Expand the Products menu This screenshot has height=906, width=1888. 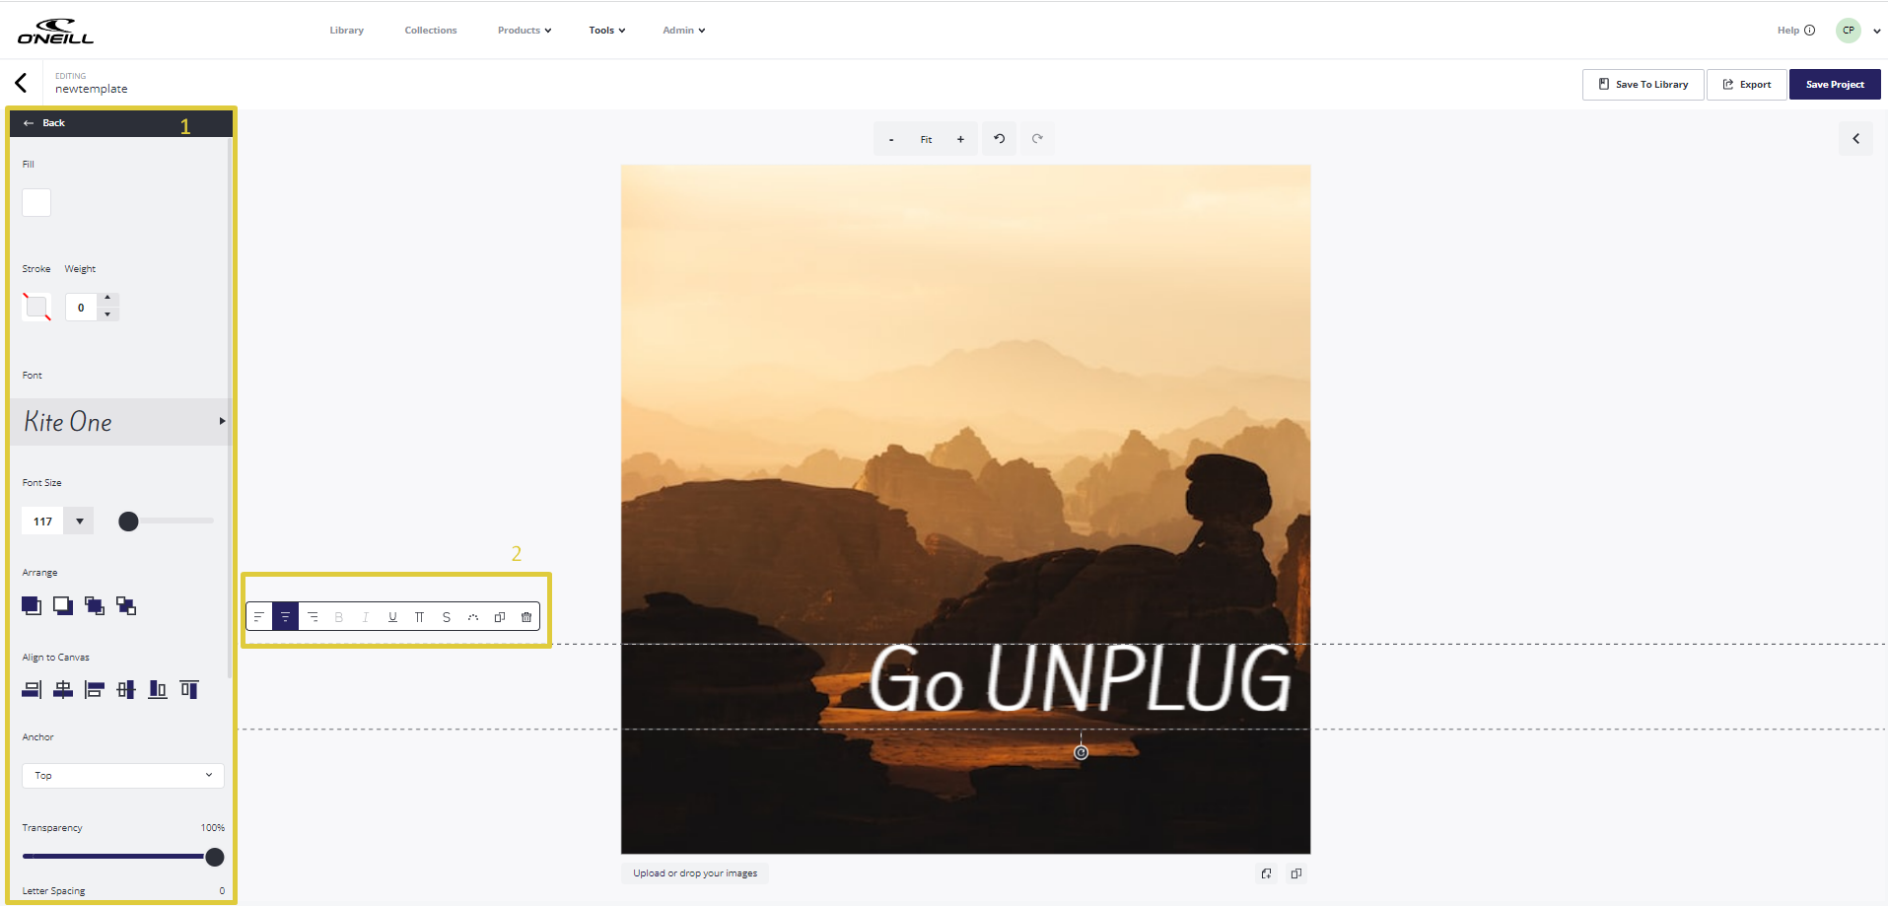coord(524,31)
